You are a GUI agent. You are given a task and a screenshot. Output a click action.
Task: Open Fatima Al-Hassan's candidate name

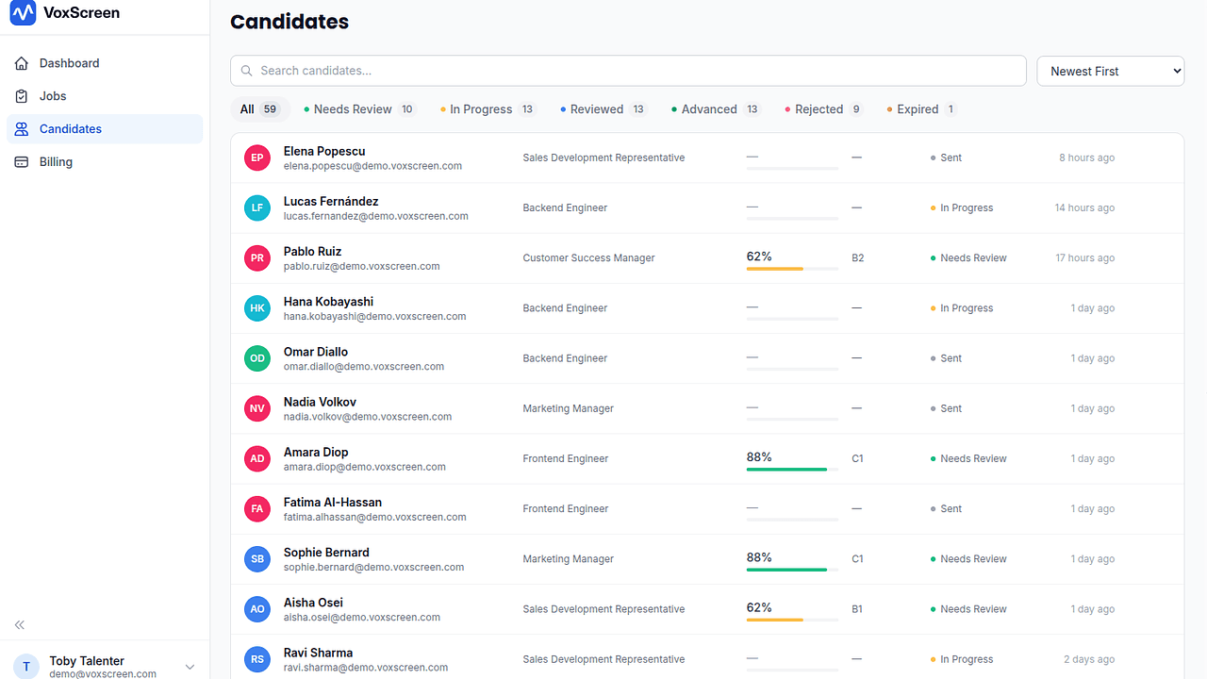click(333, 503)
